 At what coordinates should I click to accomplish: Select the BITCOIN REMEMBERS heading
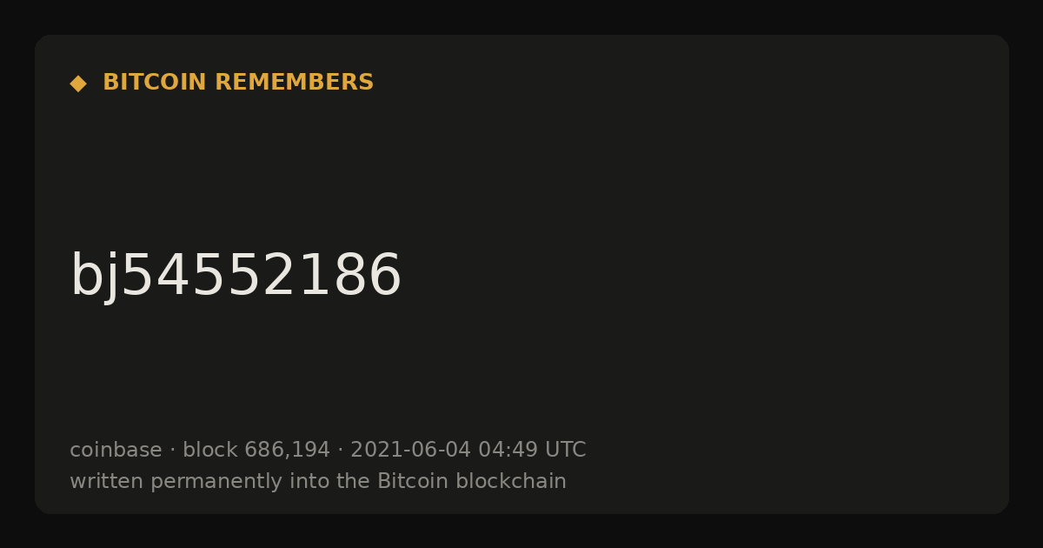238,83
